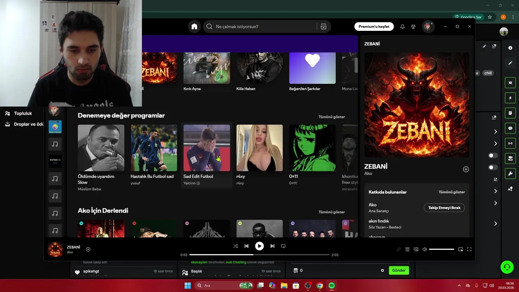Open the Killa Hakan tile
519x292 pixels.
(x=259, y=72)
